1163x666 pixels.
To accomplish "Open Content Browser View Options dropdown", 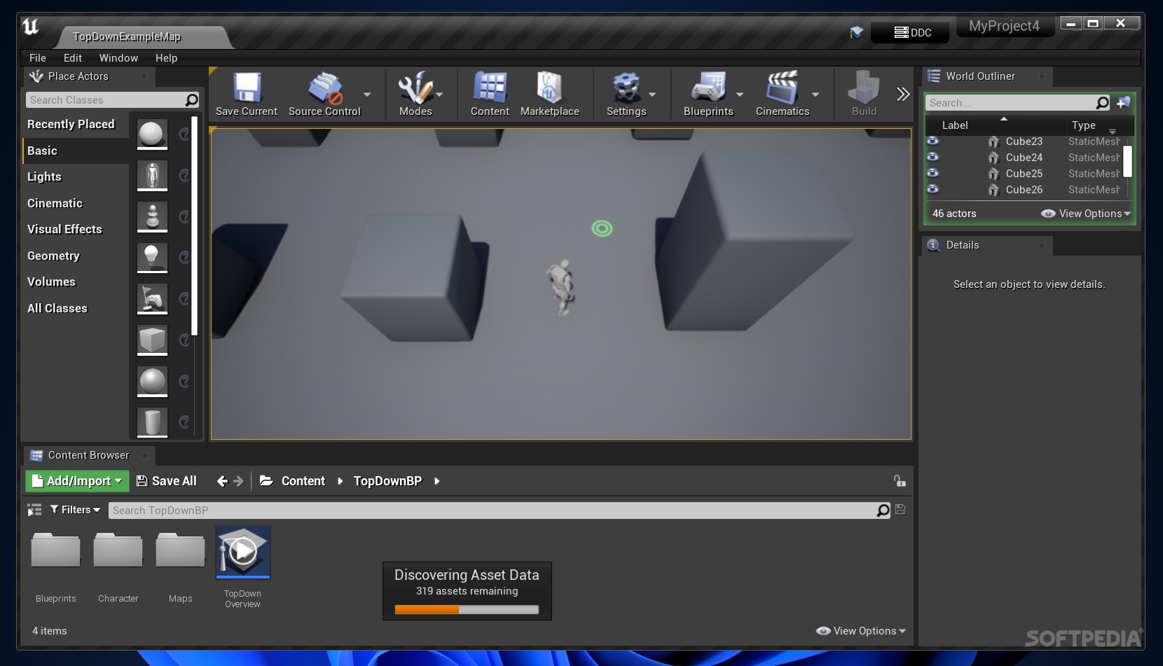I will (x=861, y=631).
